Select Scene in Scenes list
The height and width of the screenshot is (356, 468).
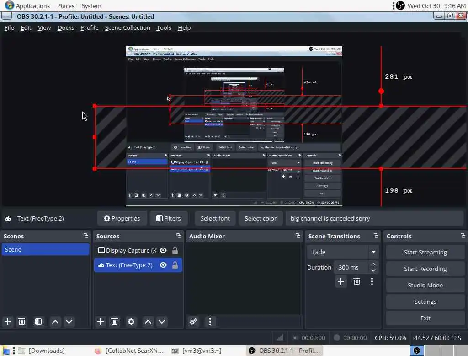pos(45,249)
